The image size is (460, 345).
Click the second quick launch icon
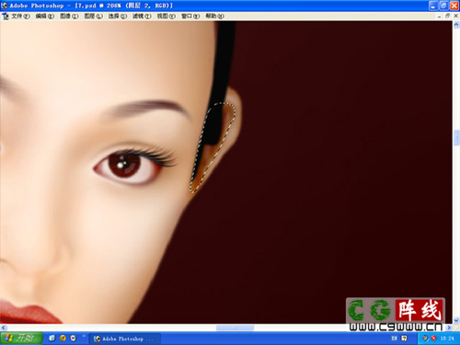63,339
